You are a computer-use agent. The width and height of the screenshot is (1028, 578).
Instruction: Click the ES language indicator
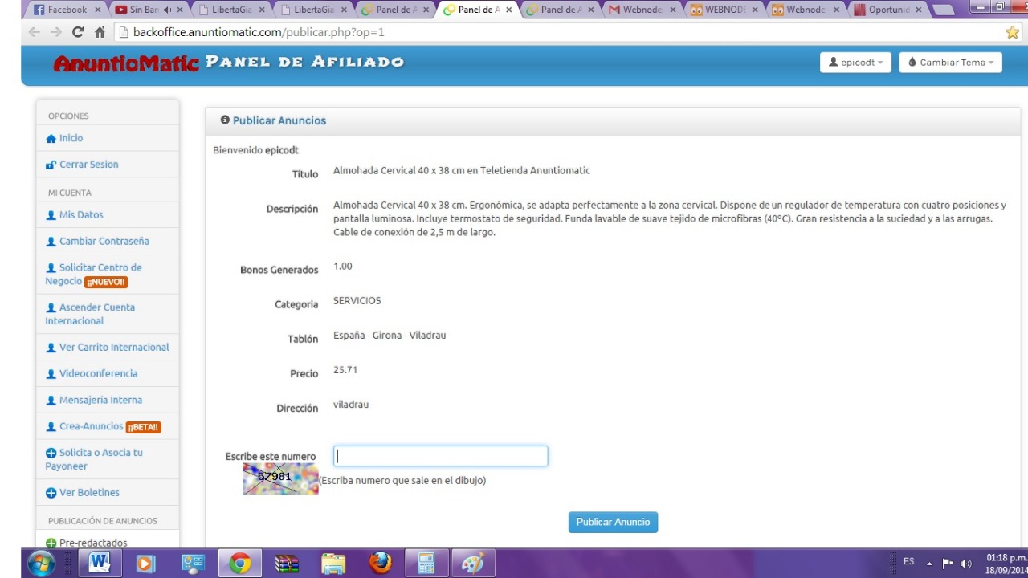909,562
